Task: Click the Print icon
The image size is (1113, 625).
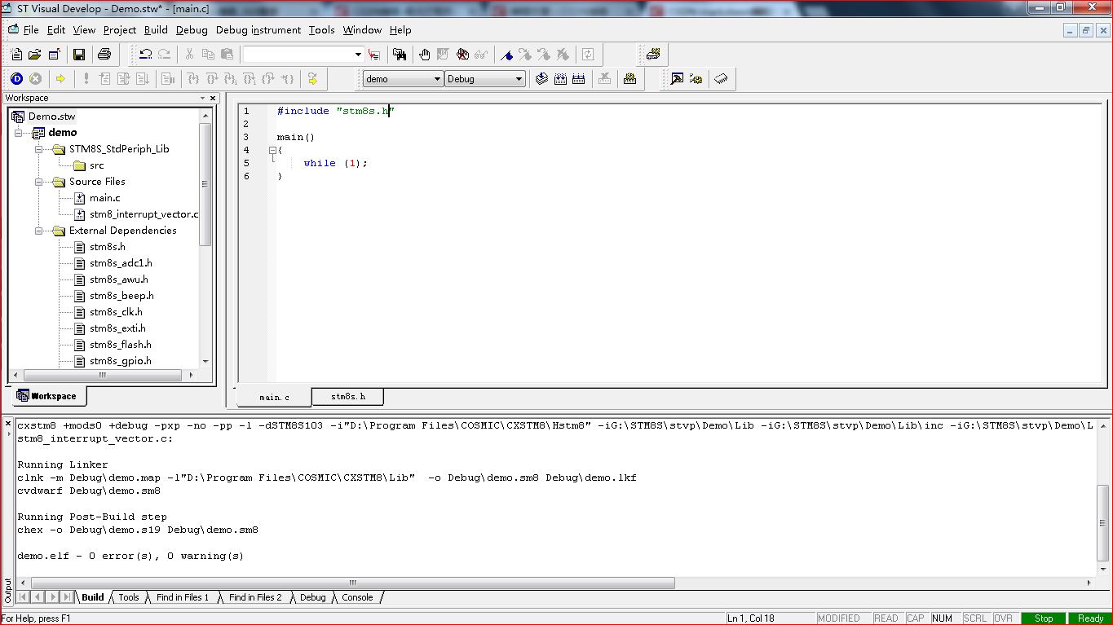Action: tap(104, 55)
